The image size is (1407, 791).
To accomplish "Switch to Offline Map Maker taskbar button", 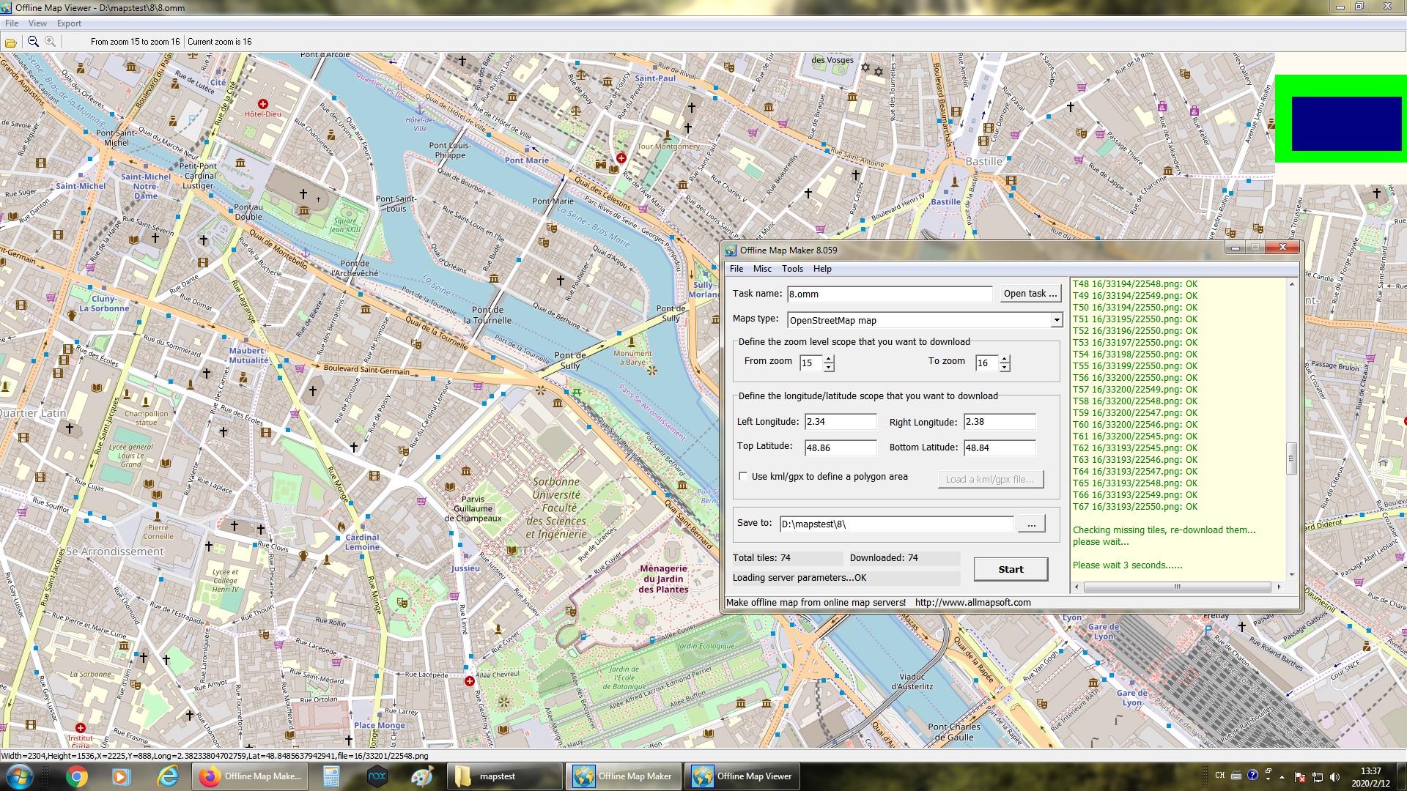I will (623, 776).
